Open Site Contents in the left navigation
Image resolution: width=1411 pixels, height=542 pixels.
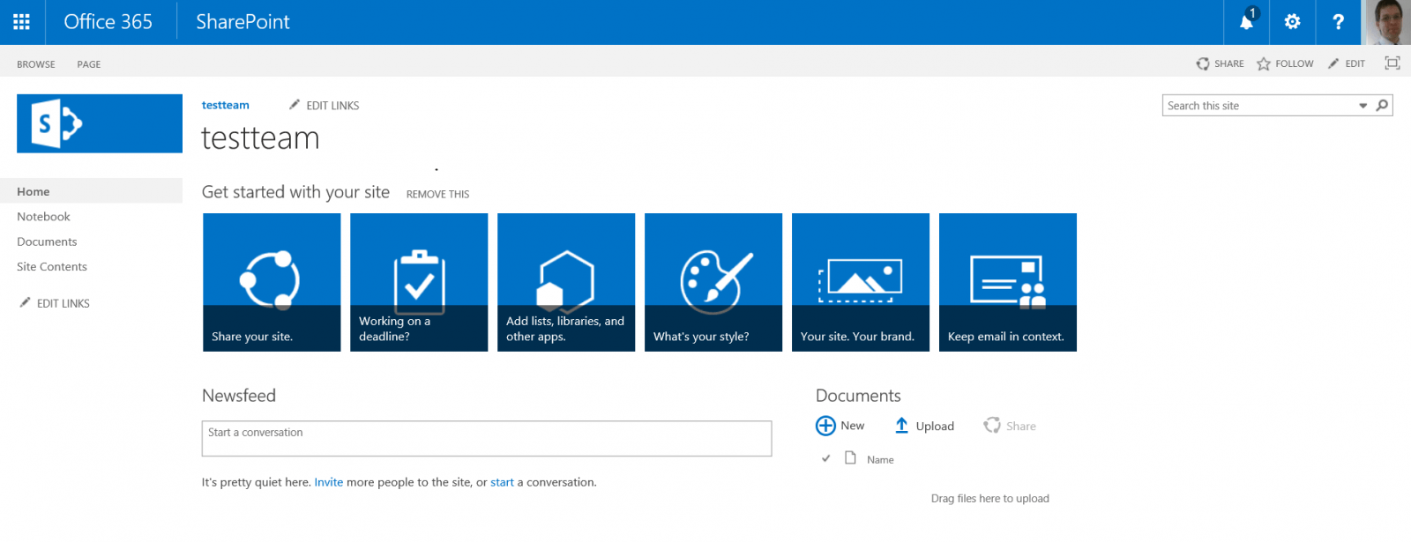[x=52, y=267]
